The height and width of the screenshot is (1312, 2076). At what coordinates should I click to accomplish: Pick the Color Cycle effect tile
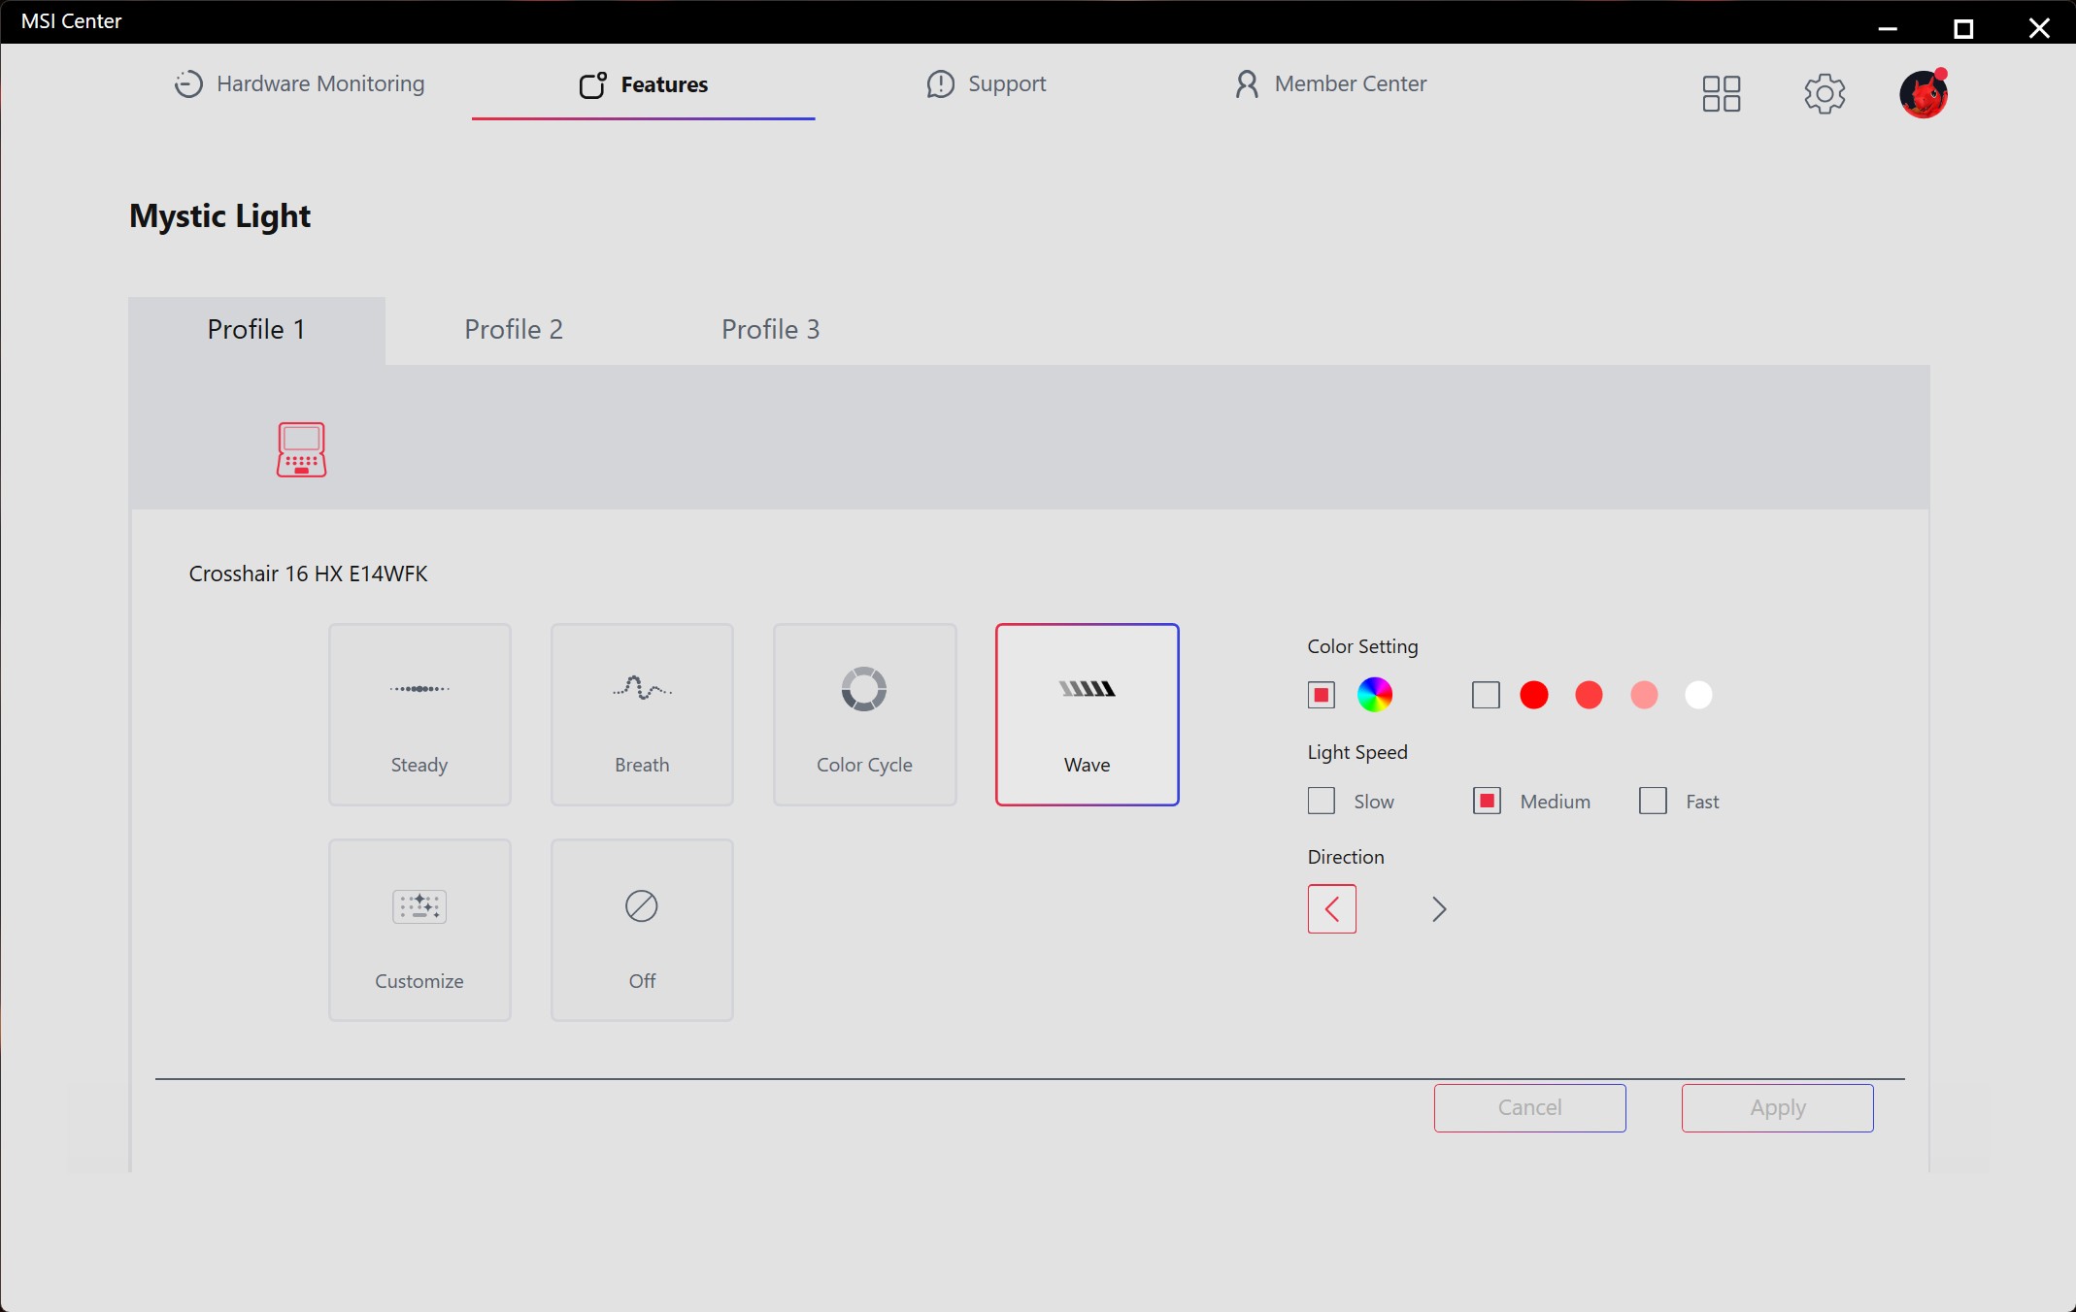864,714
